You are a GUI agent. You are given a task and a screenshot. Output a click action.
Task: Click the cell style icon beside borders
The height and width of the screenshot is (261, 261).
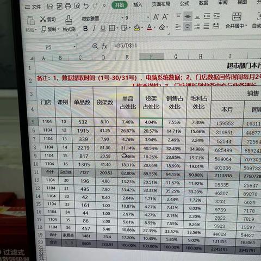[125, 28]
